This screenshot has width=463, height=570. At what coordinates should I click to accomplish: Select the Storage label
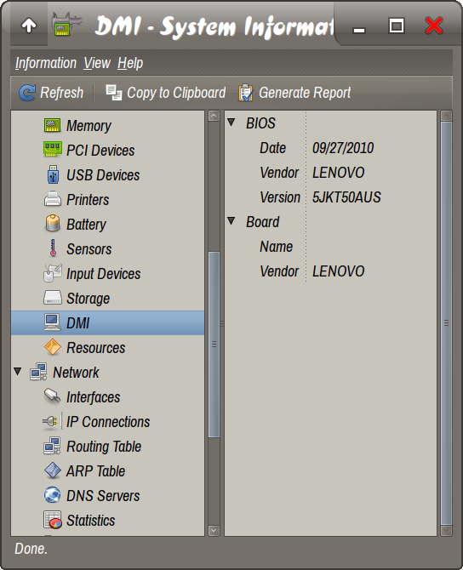coord(88,299)
